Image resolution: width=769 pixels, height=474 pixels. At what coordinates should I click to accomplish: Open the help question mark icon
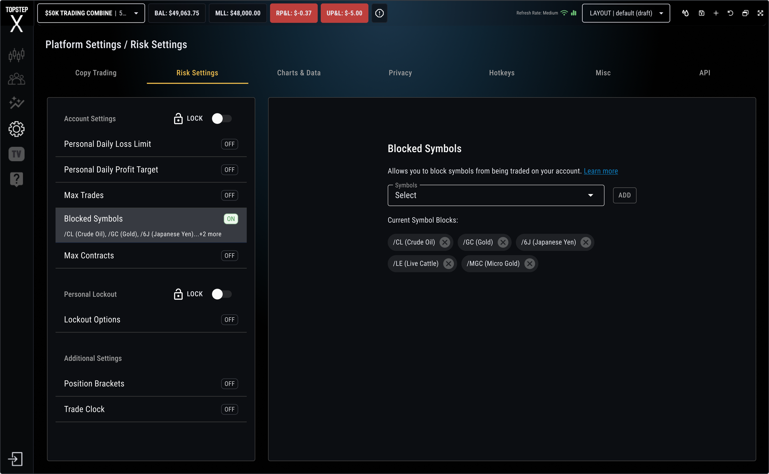tap(16, 179)
